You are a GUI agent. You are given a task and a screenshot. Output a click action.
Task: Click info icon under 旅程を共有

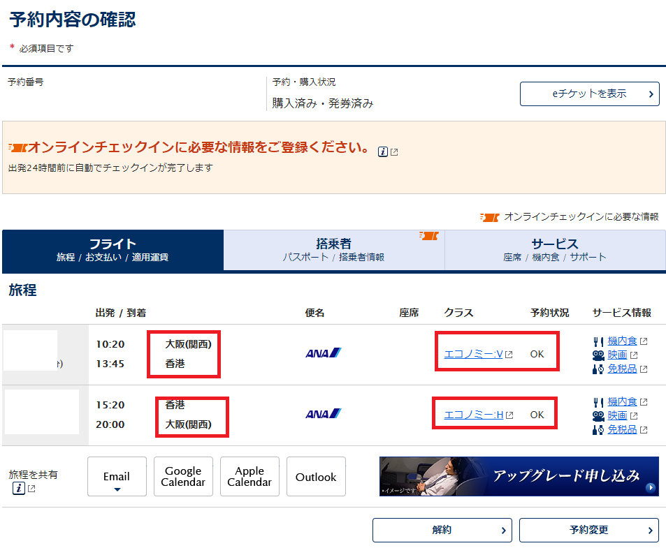tap(18, 488)
